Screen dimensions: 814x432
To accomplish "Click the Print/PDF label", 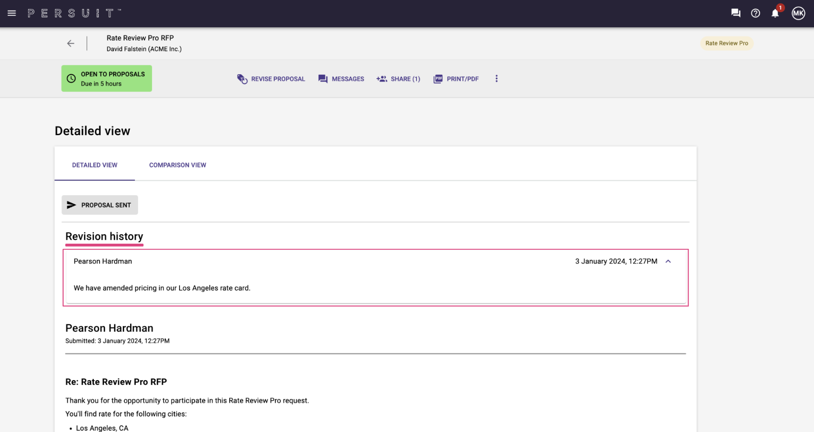I will pyautogui.click(x=463, y=79).
